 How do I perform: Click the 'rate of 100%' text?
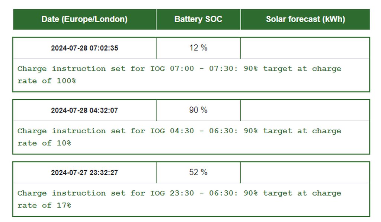click(47, 81)
